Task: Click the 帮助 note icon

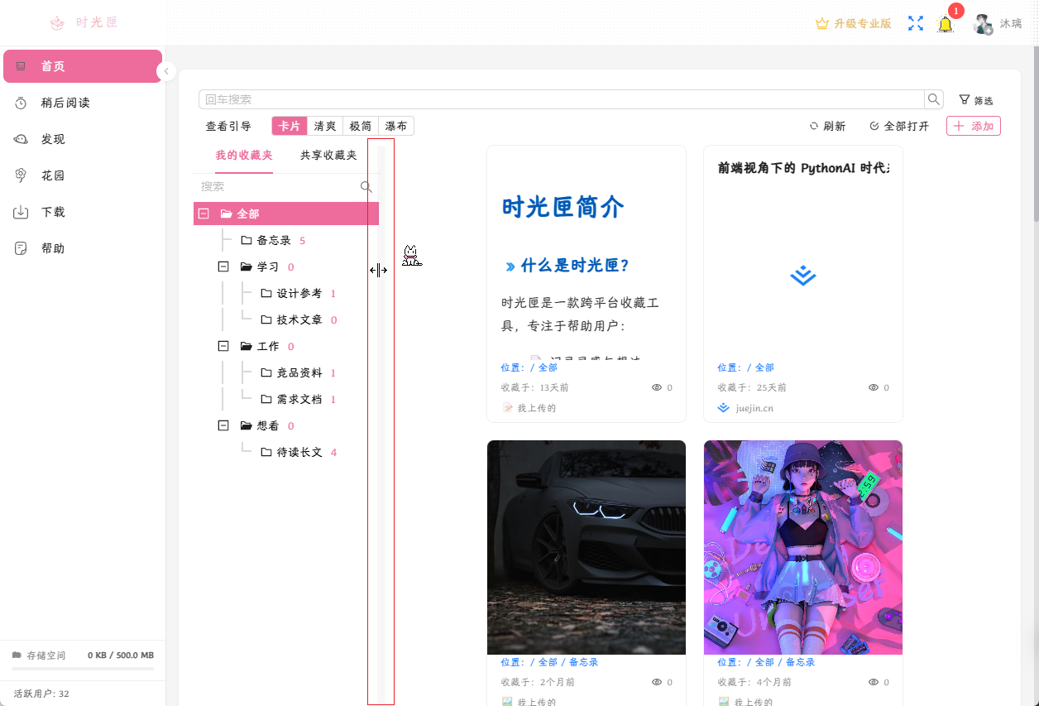Action: (x=21, y=248)
